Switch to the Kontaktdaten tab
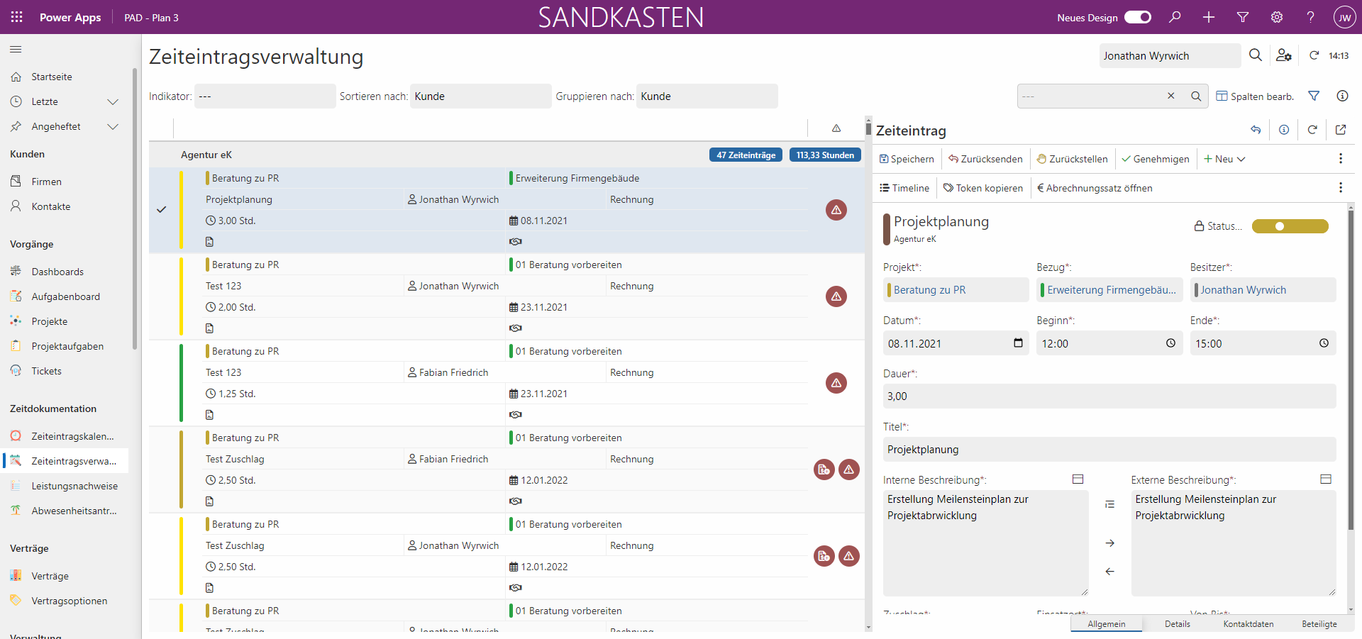The image size is (1362, 639). 1248,624
